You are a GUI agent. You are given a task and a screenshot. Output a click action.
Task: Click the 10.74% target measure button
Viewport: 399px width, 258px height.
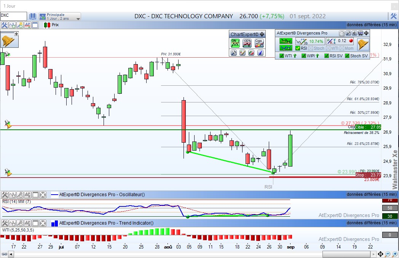click(310, 41)
